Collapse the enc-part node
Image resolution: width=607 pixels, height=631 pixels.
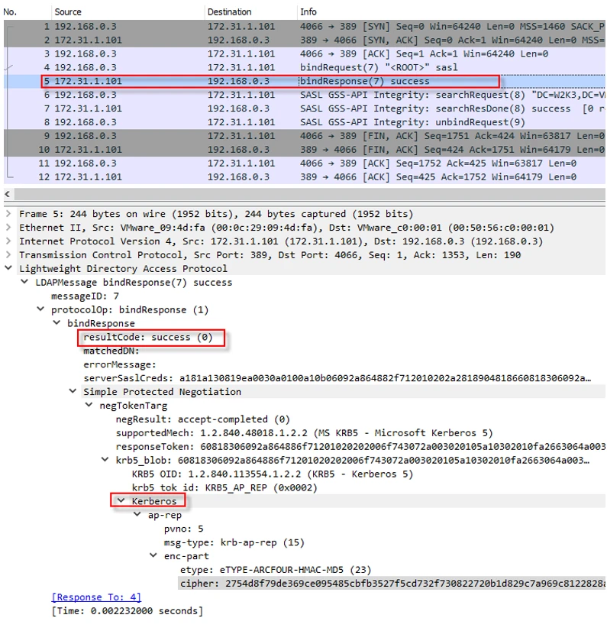[153, 556]
